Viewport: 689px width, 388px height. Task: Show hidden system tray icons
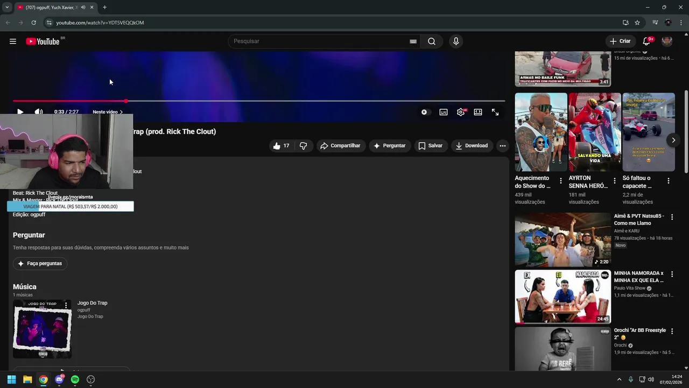click(619, 379)
